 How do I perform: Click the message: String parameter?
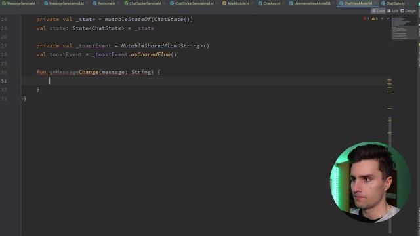click(x=126, y=72)
